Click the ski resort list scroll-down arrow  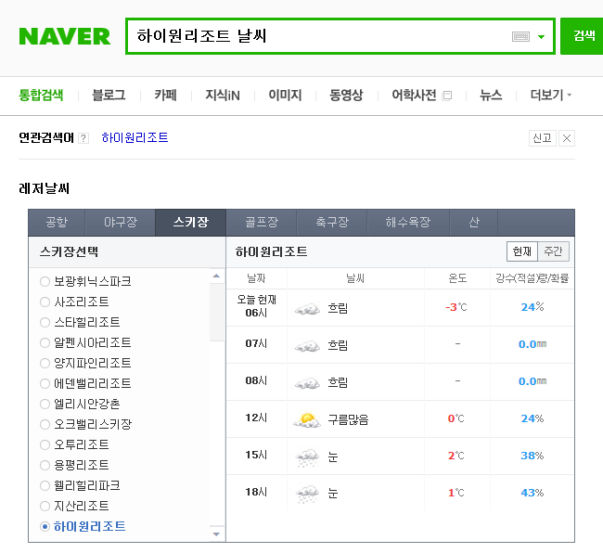click(216, 534)
